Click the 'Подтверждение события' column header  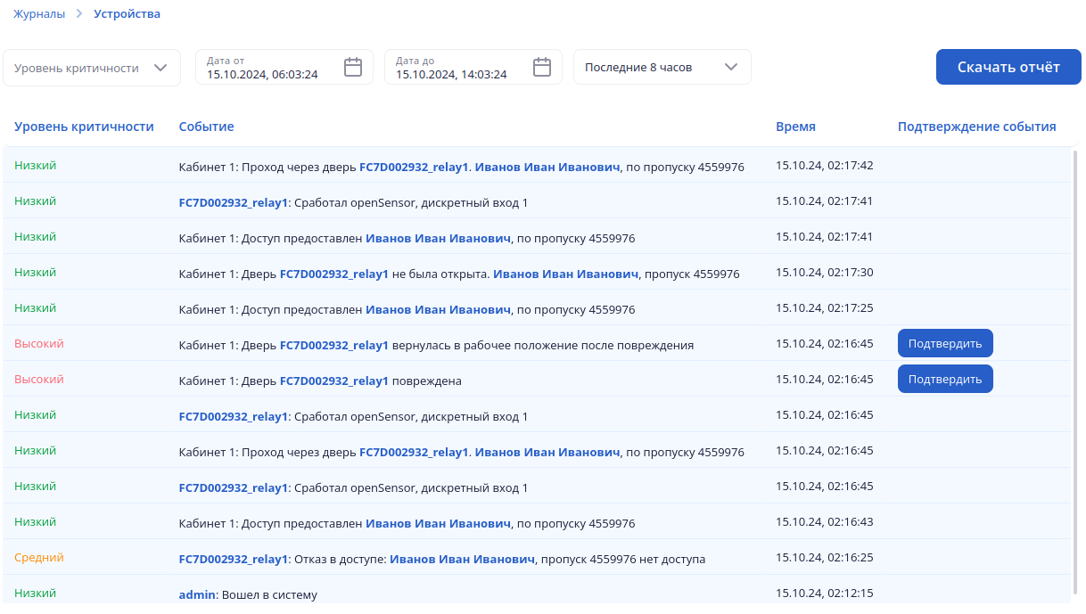pos(976,127)
